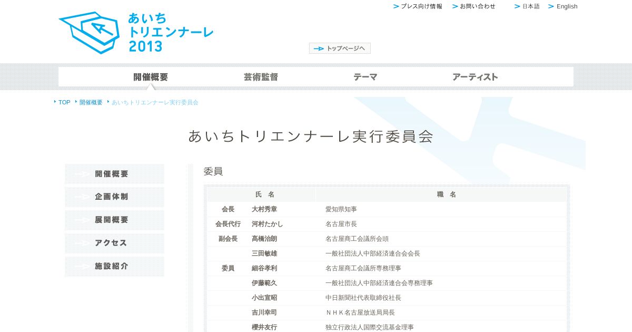Click name 三田敏雄

(x=264, y=253)
